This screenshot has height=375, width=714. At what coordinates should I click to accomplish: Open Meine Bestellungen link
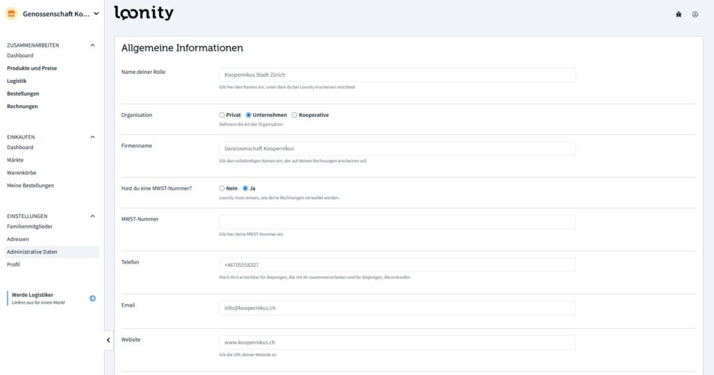[x=30, y=185]
